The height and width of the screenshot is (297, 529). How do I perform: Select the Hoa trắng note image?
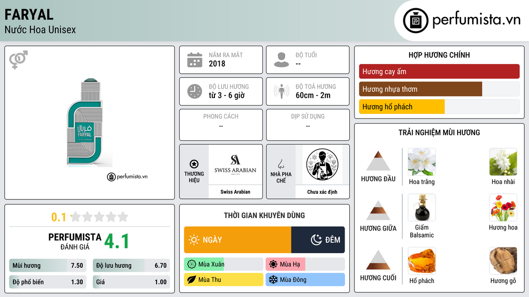coord(422,162)
